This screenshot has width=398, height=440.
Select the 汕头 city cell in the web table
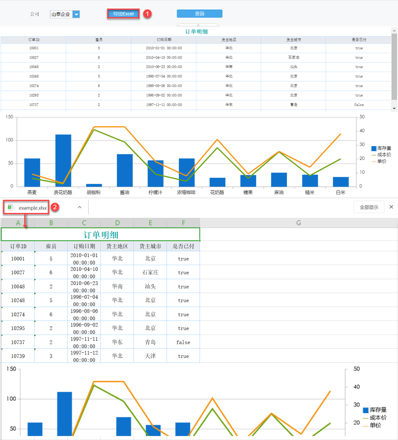(x=294, y=67)
